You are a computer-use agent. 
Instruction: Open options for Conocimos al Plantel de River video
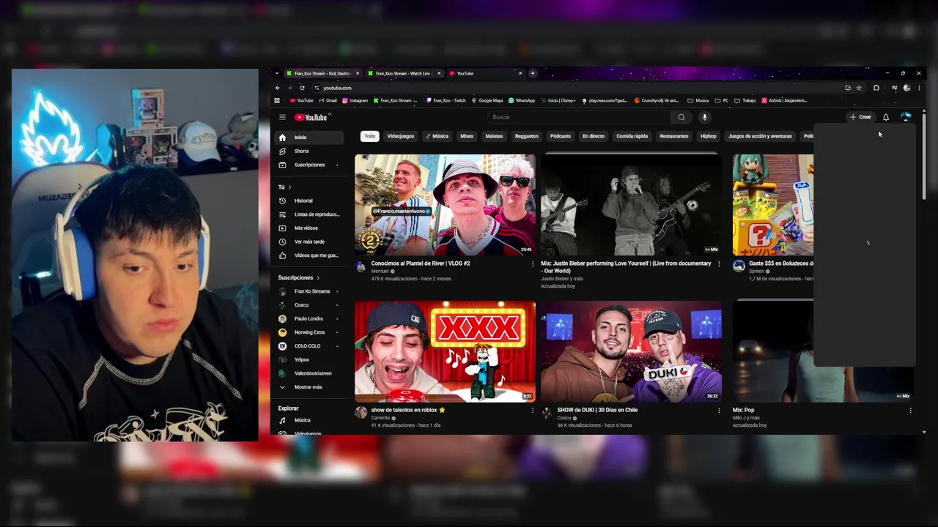[x=533, y=264]
